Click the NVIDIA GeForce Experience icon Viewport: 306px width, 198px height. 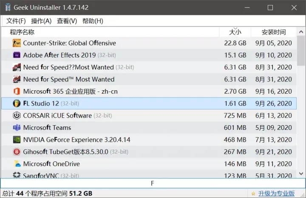click(x=17, y=140)
